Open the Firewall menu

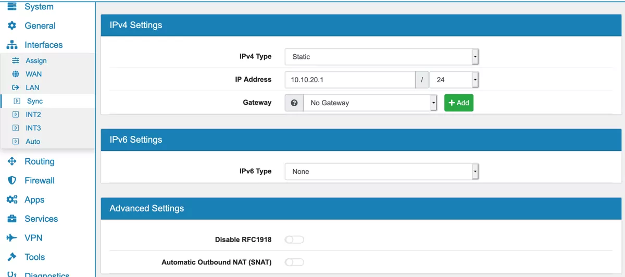(x=40, y=181)
